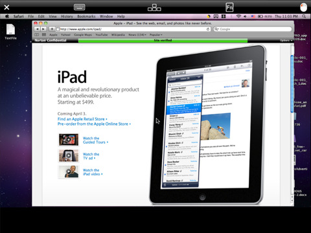Open the View menu
311x233 pixels.
(x=52, y=16)
